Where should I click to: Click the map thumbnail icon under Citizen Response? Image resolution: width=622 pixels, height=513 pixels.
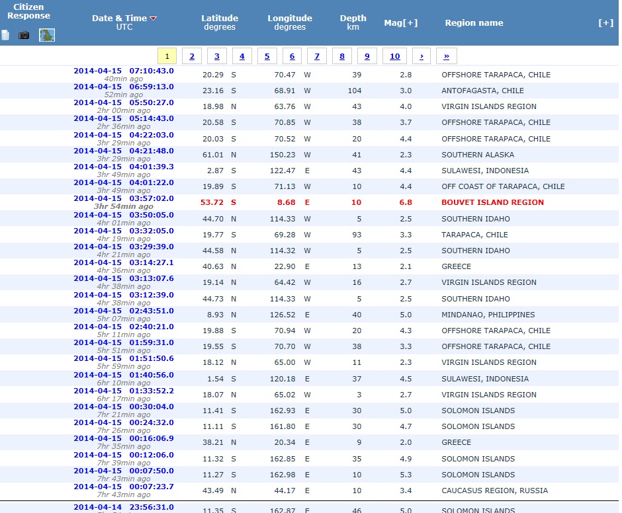[47, 35]
